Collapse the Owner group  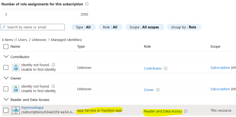coord(6,78)
